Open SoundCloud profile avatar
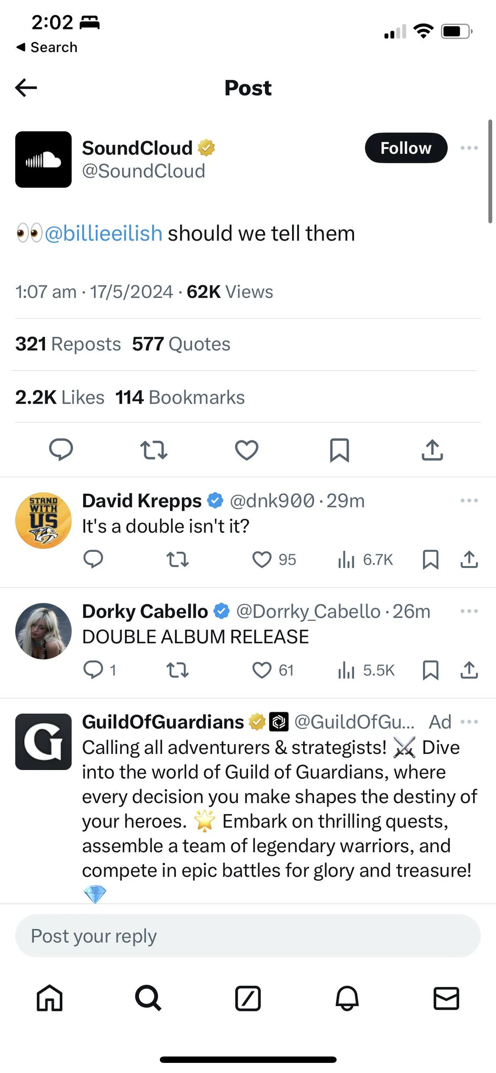The height and width of the screenshot is (1073, 496). [43, 159]
